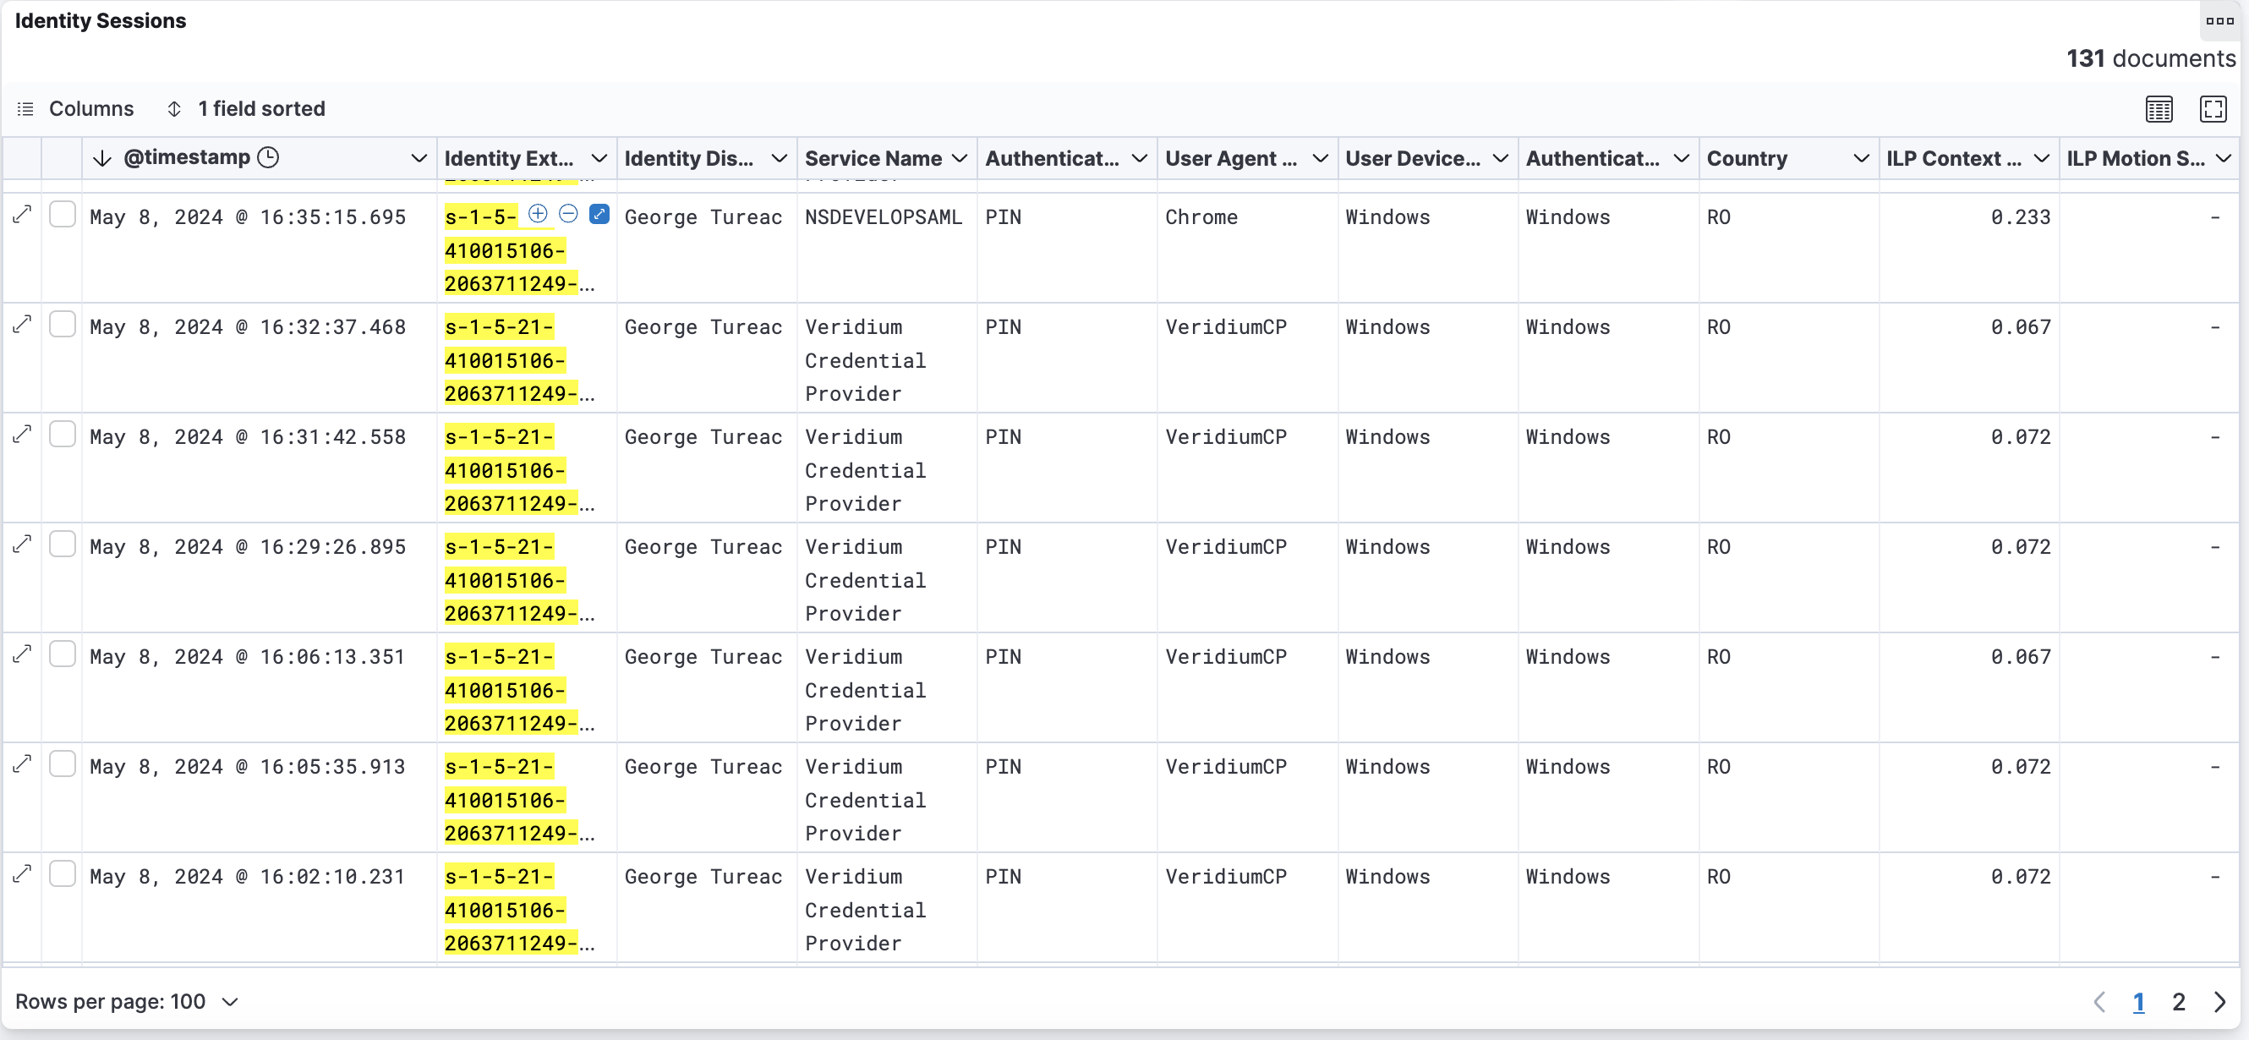
Task: Open display density table icon
Action: click(x=2159, y=109)
